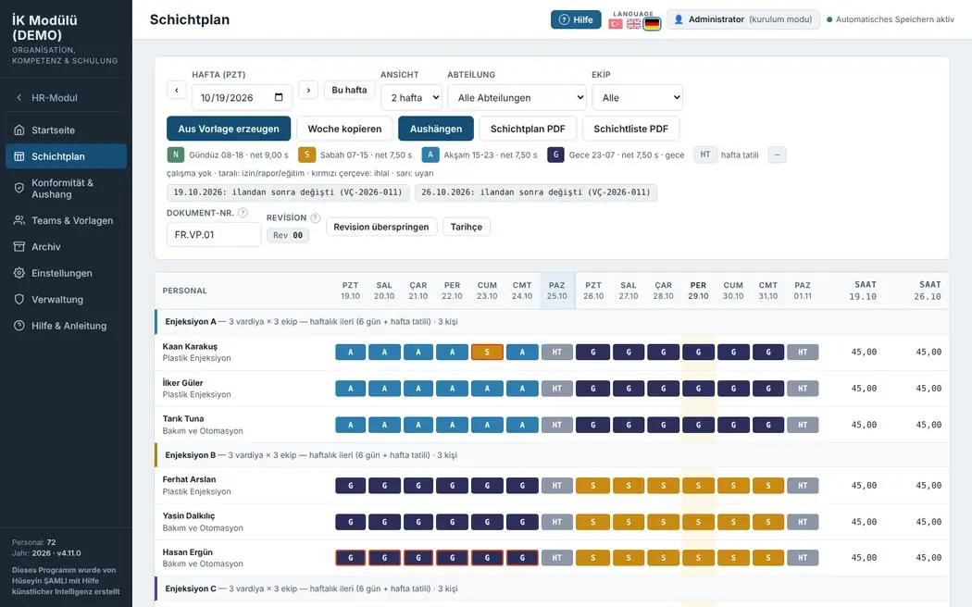Open Konformität & Aushang in the sidebar
The height and width of the screenshot is (607, 972).
coord(67,188)
